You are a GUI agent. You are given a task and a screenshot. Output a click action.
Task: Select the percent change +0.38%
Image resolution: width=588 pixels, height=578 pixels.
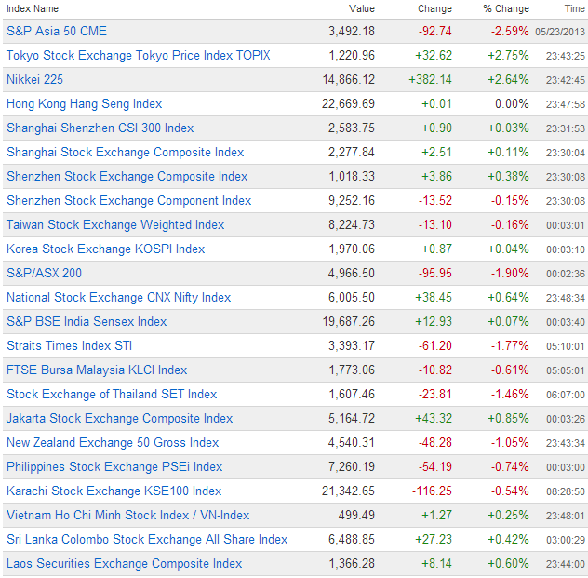(509, 176)
